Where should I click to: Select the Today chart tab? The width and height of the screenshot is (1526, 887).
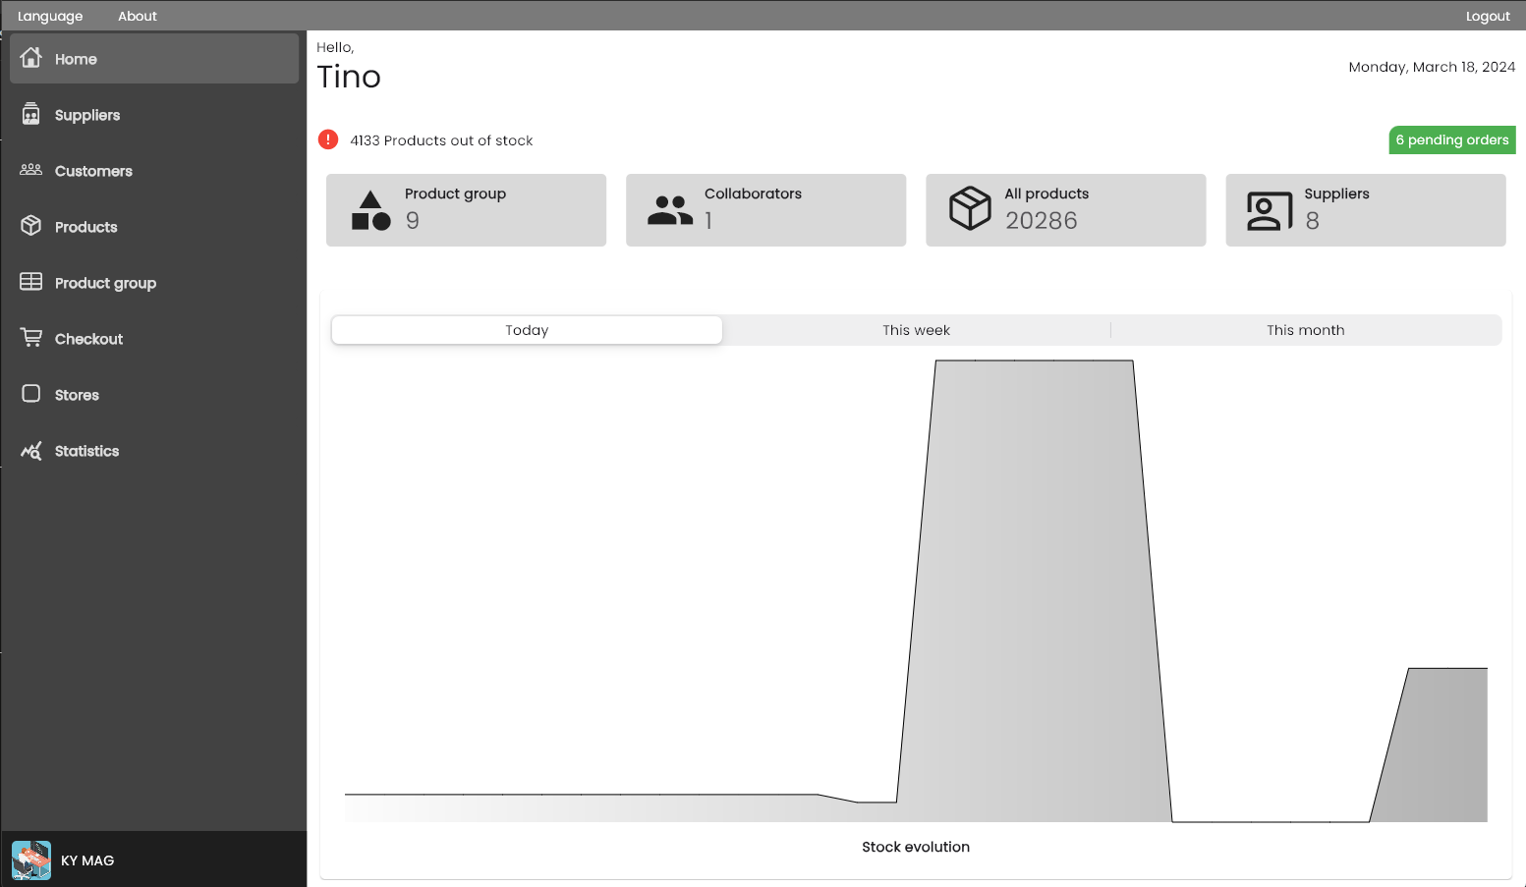click(527, 330)
